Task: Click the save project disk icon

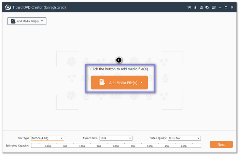Action: (201, 7)
